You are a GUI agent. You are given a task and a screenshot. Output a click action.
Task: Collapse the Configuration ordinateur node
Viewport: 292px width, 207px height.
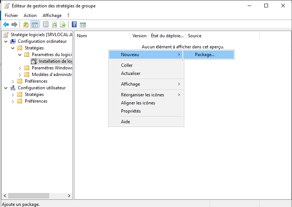coord(6,41)
